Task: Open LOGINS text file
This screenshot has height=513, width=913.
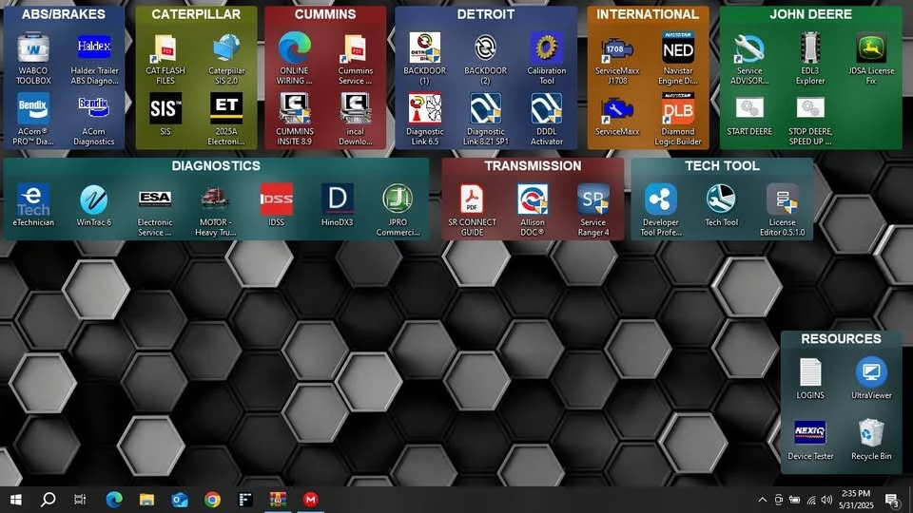Action: tap(810, 378)
